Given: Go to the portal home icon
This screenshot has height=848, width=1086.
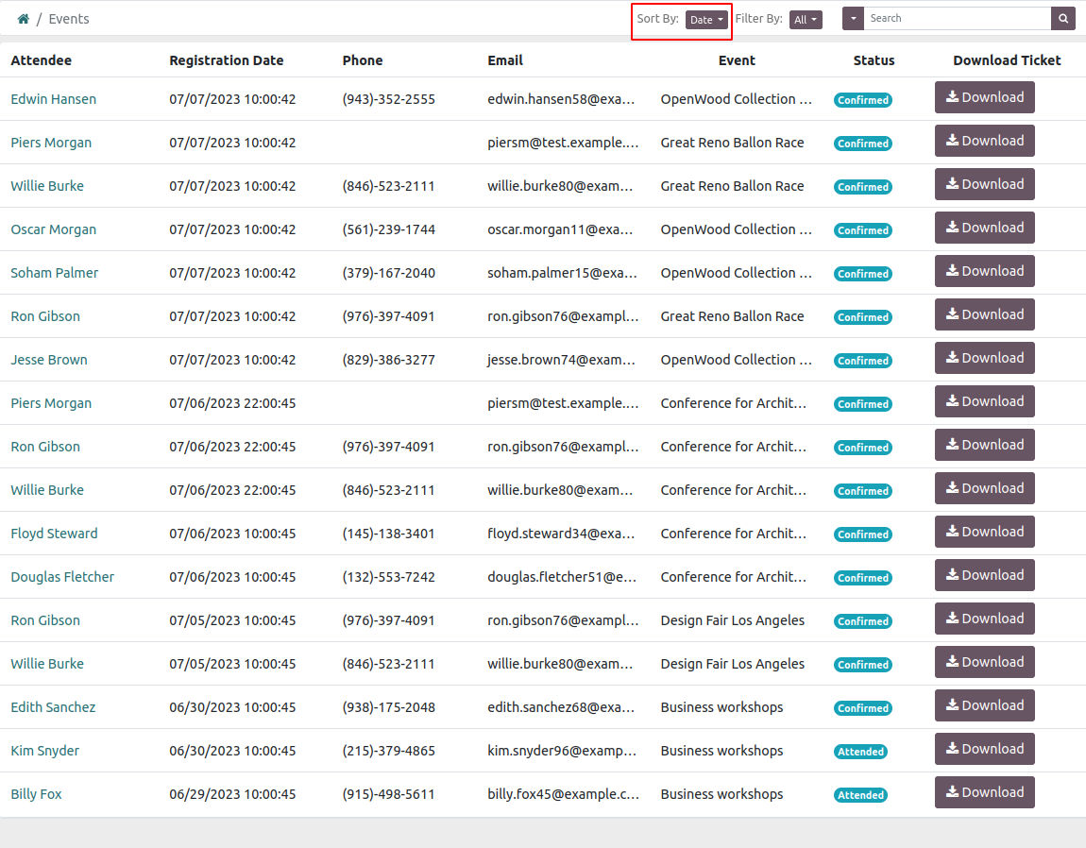Looking at the screenshot, I should pos(23,19).
